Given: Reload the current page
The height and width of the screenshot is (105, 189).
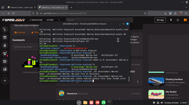Looking at the screenshot, I should (x=13, y=13).
